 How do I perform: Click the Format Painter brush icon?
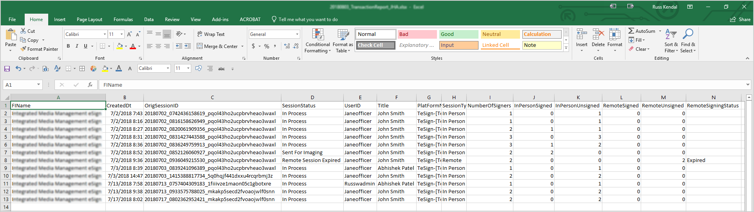click(x=24, y=49)
